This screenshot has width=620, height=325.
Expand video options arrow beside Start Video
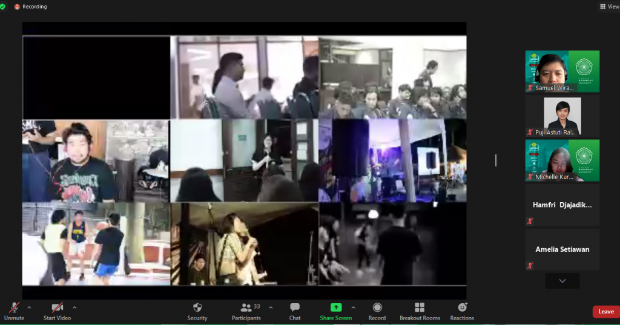74,307
